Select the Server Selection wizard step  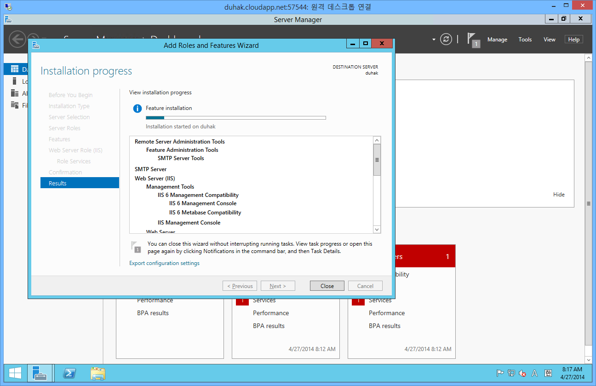(x=69, y=117)
